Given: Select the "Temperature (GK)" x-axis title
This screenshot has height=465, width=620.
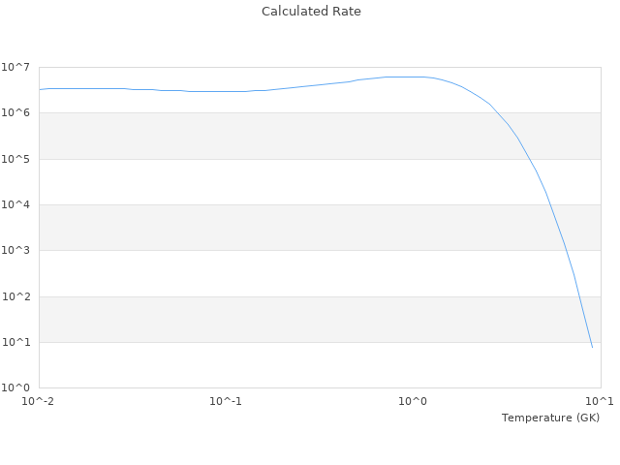Looking at the screenshot, I should pos(550,418).
